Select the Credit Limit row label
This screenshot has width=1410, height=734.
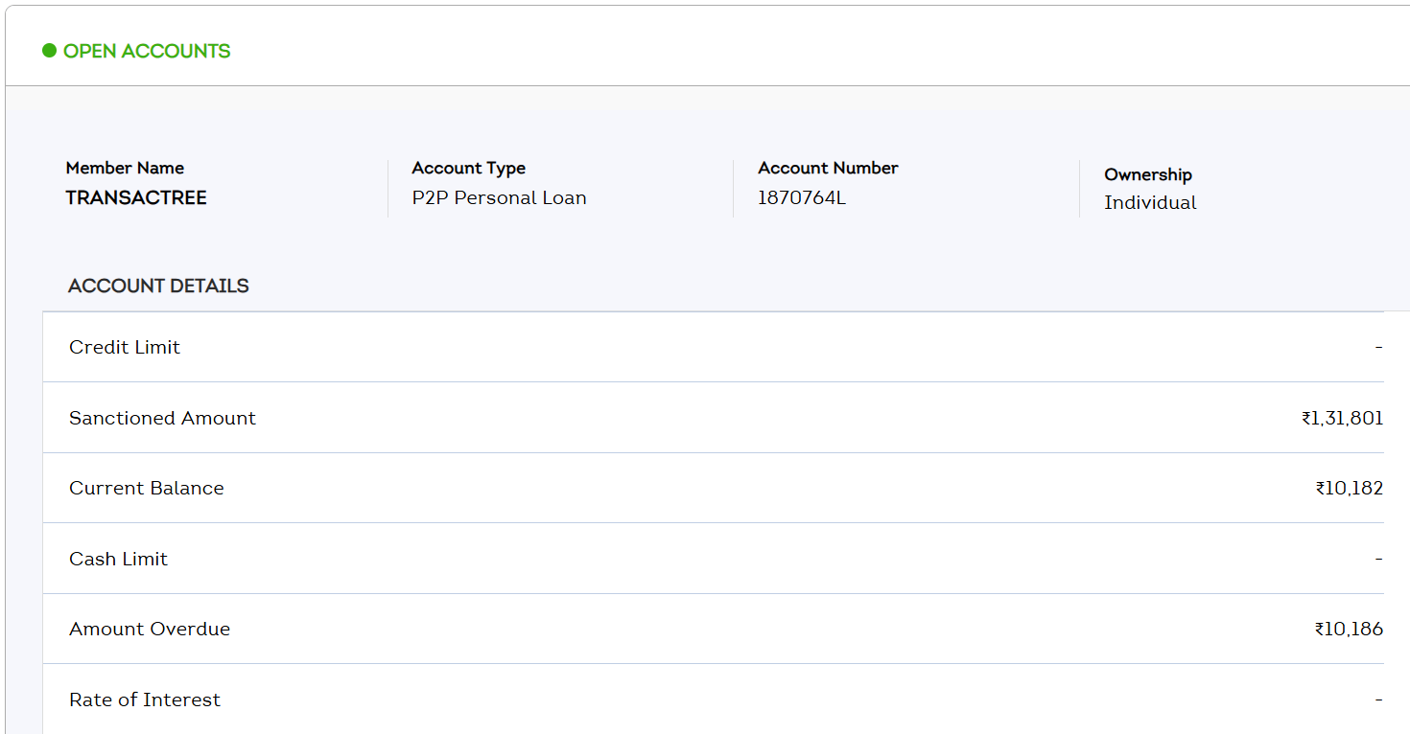(x=125, y=347)
